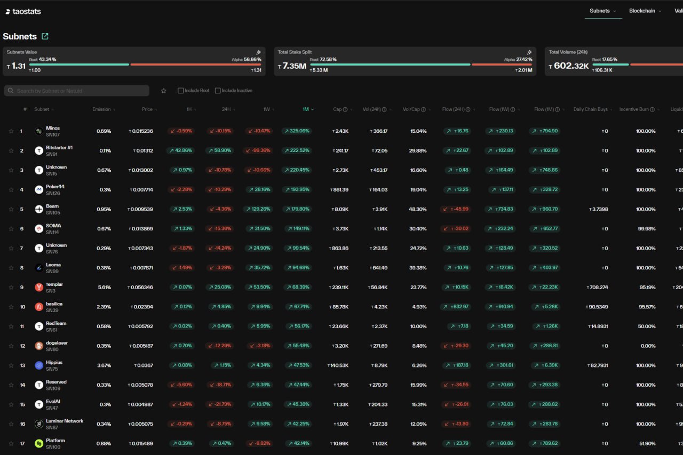
Task: Open the Subnets navigation dropdown
Action: tap(602, 10)
